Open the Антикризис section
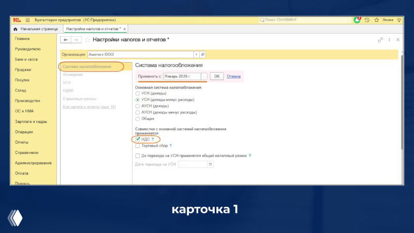 pyautogui.click(x=73, y=74)
